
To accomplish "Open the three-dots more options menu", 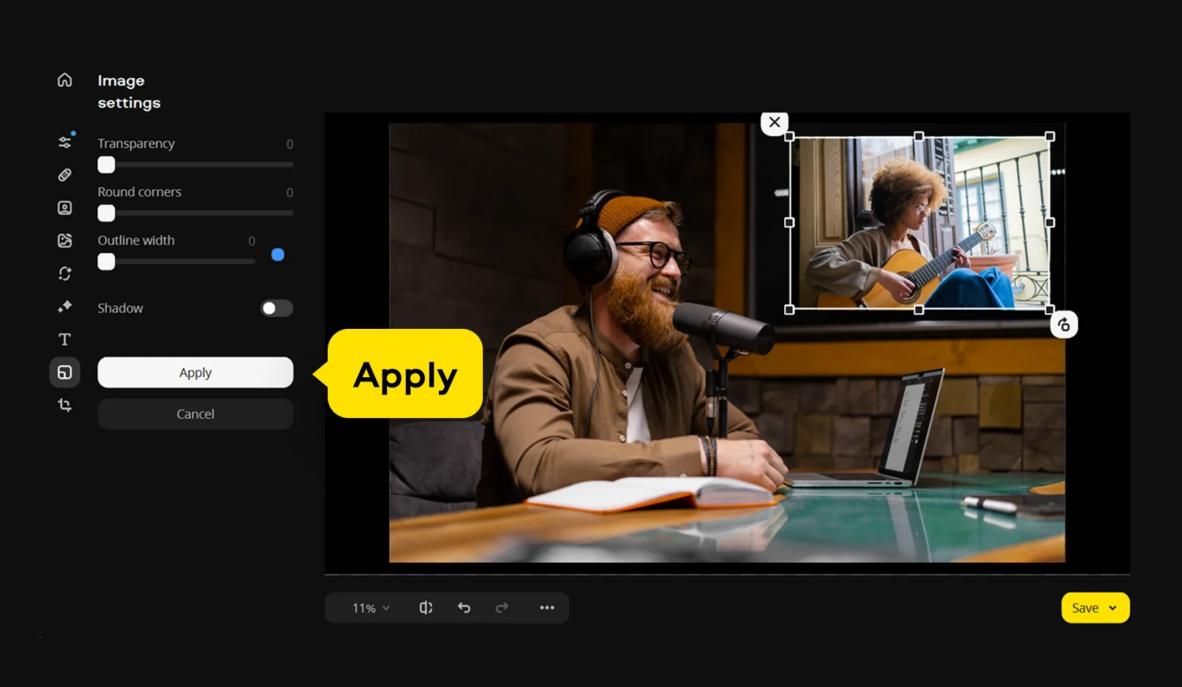I will pyautogui.click(x=546, y=608).
